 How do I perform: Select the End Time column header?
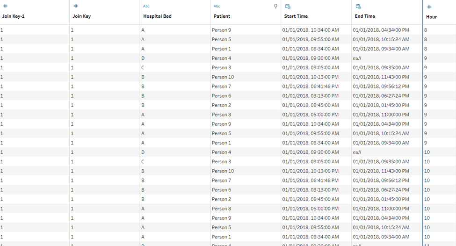point(365,16)
